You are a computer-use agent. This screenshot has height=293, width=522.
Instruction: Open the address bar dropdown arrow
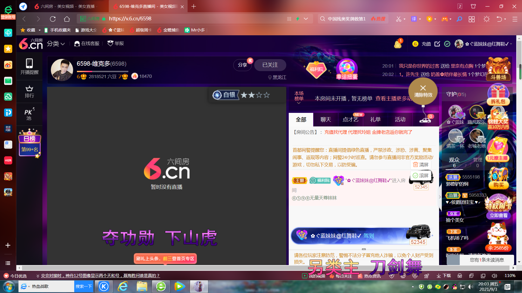tap(306, 19)
